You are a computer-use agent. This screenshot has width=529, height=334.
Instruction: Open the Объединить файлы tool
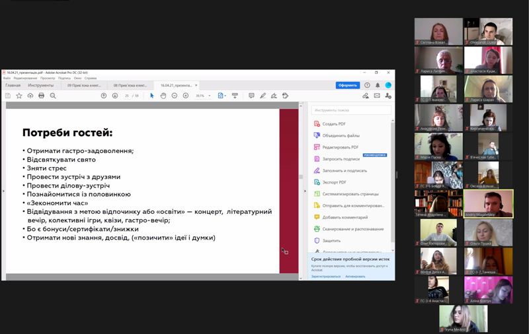341,136
